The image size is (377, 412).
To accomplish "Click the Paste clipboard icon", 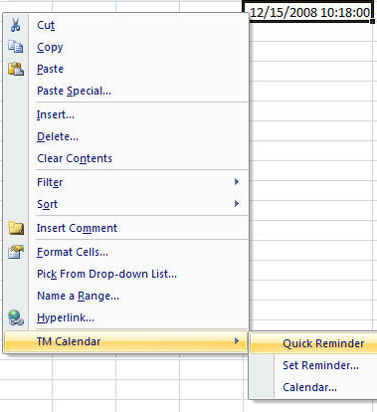I will tap(16, 69).
